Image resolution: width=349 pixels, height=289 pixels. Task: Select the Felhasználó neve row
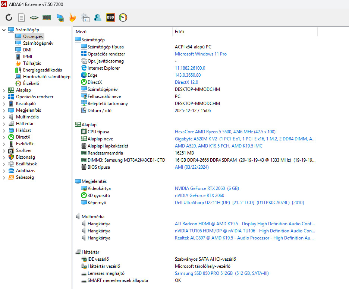196,96
